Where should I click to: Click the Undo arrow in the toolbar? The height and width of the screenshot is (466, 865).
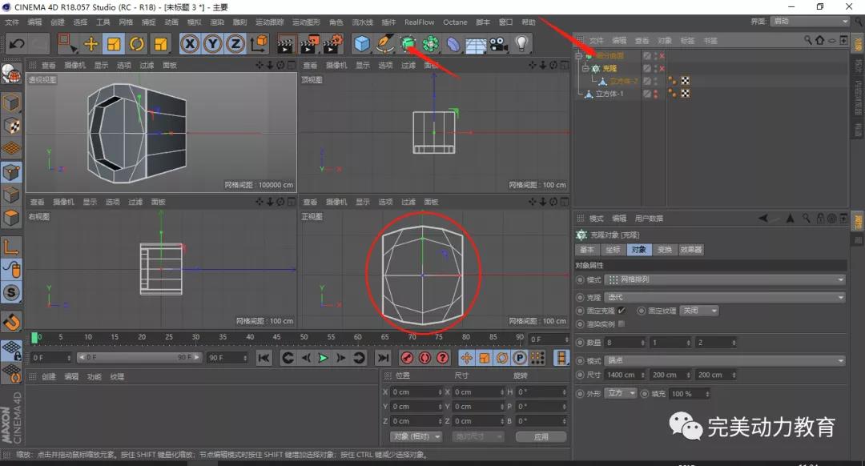pos(17,43)
